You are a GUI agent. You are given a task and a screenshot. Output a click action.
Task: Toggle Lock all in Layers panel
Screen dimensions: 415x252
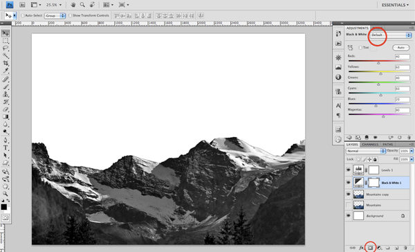point(375,159)
